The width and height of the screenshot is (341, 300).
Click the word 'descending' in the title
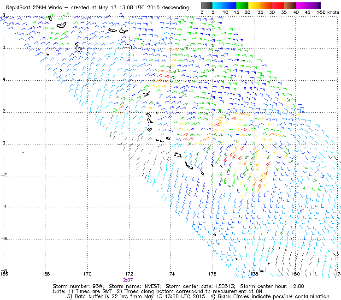[x=175, y=7]
